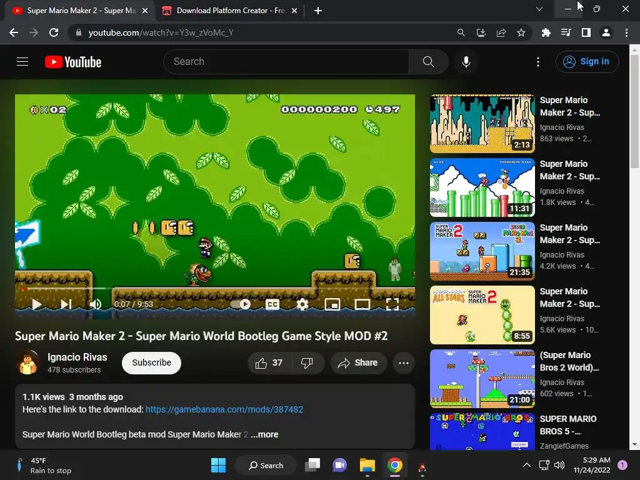The width and height of the screenshot is (640, 480).
Task: Open Chrome extensions puzzle icon
Action: tap(546, 32)
